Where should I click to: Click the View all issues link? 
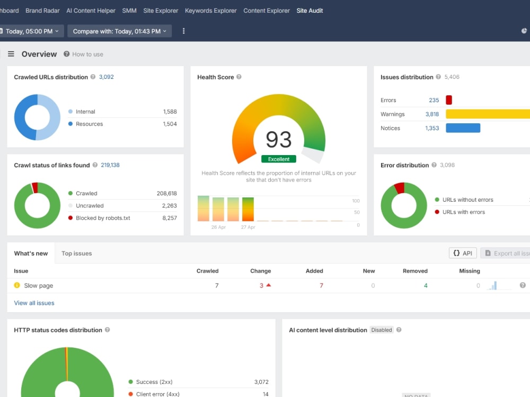(x=34, y=303)
